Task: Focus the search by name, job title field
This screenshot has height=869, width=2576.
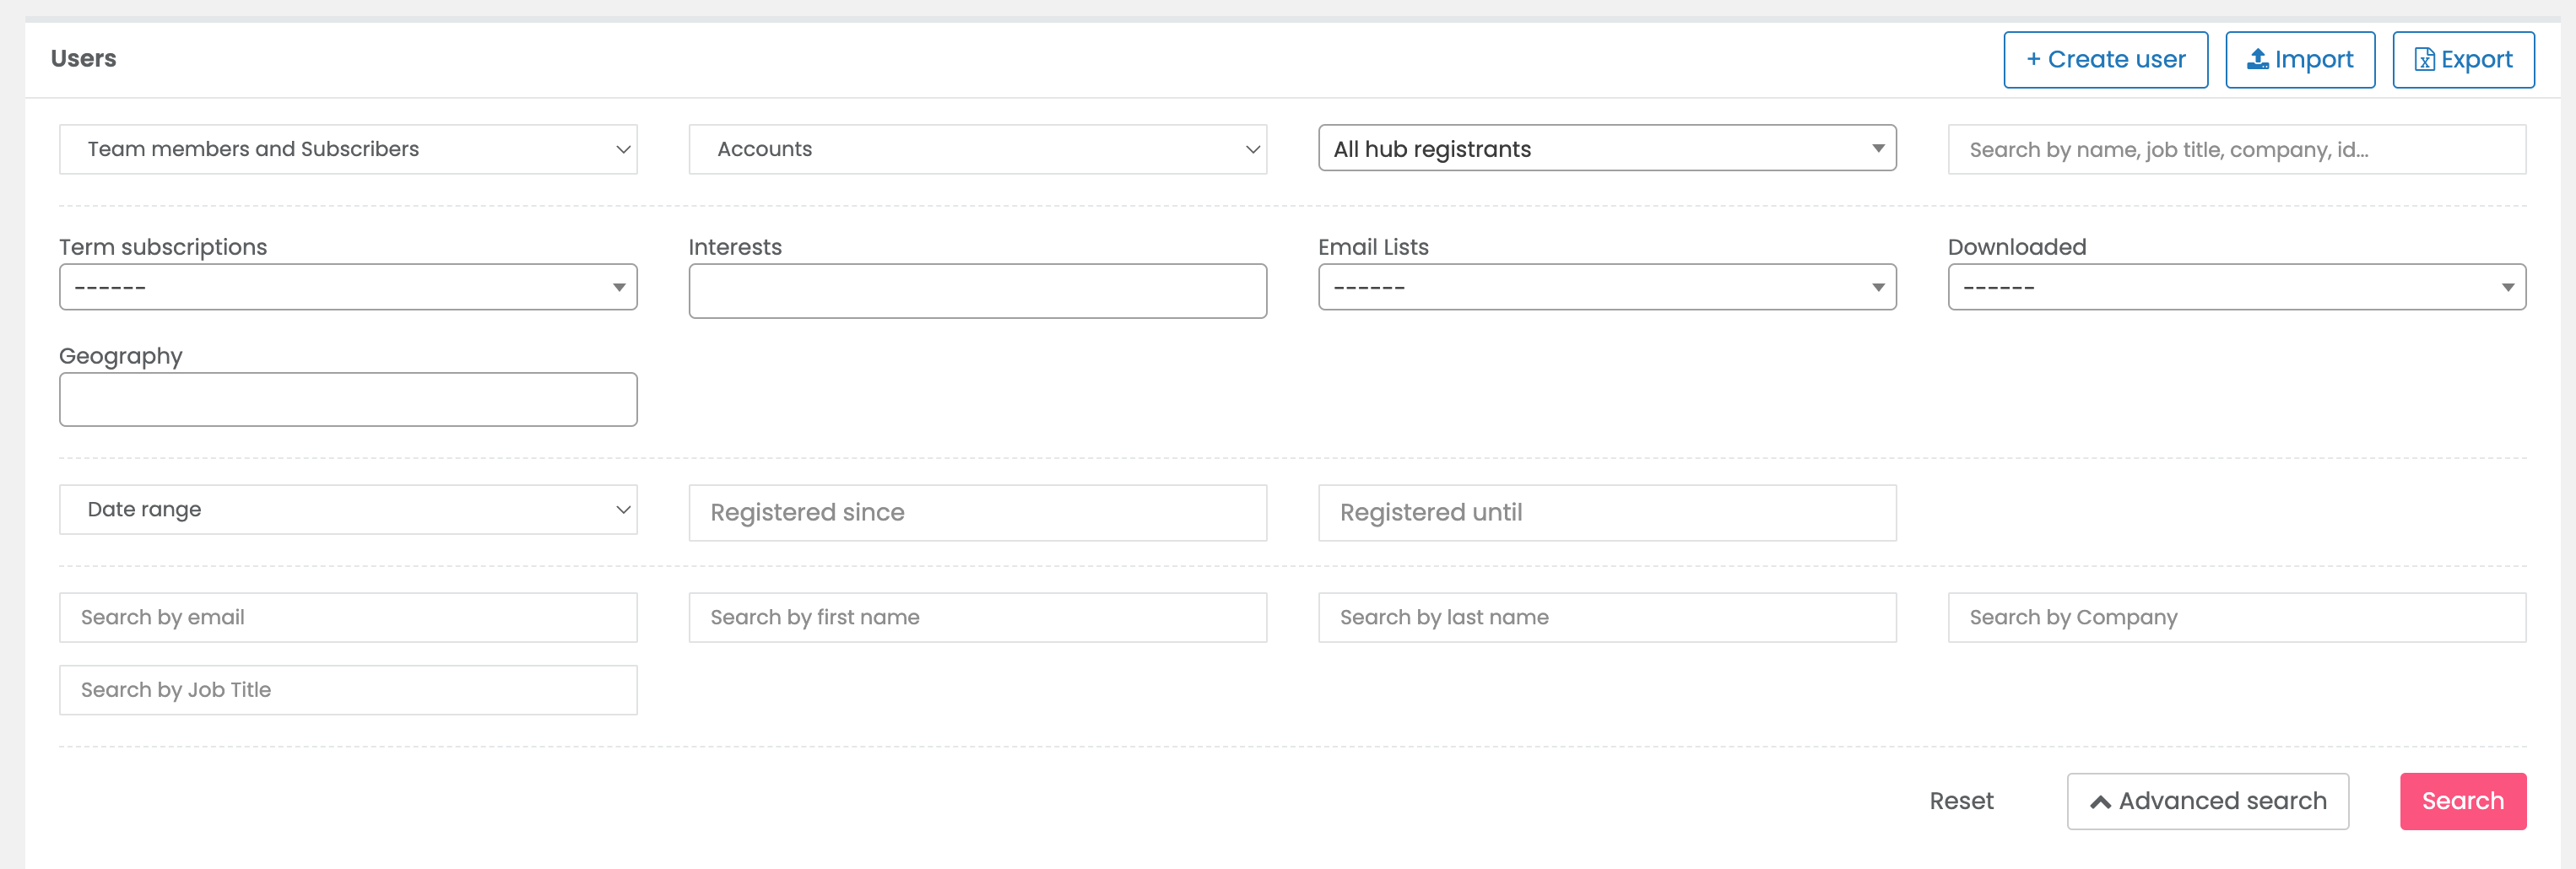Action: [2236, 149]
